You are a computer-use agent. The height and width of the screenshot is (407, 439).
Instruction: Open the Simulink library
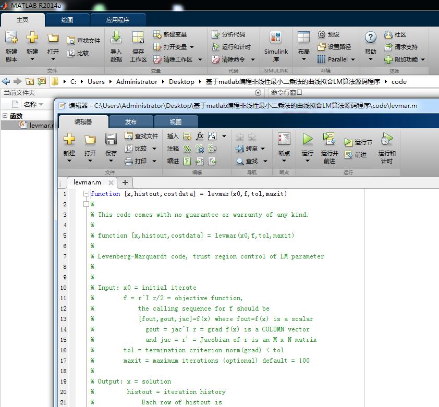coord(276,46)
